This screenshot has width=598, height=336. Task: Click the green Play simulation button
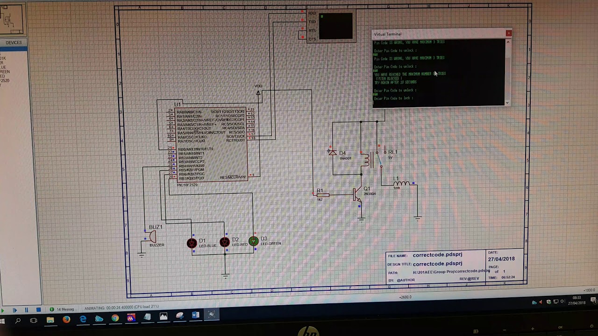3,310
